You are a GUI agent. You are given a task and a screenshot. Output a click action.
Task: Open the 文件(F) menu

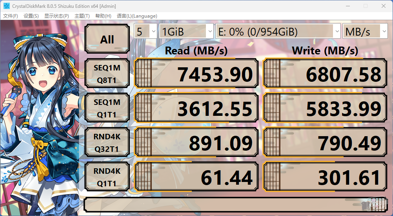[x=11, y=16]
